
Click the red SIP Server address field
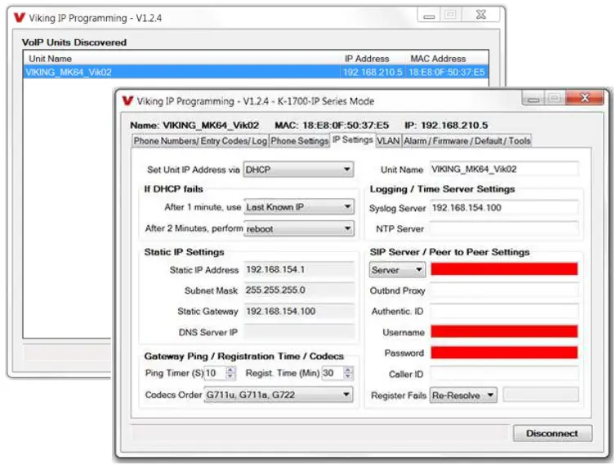[504, 269]
